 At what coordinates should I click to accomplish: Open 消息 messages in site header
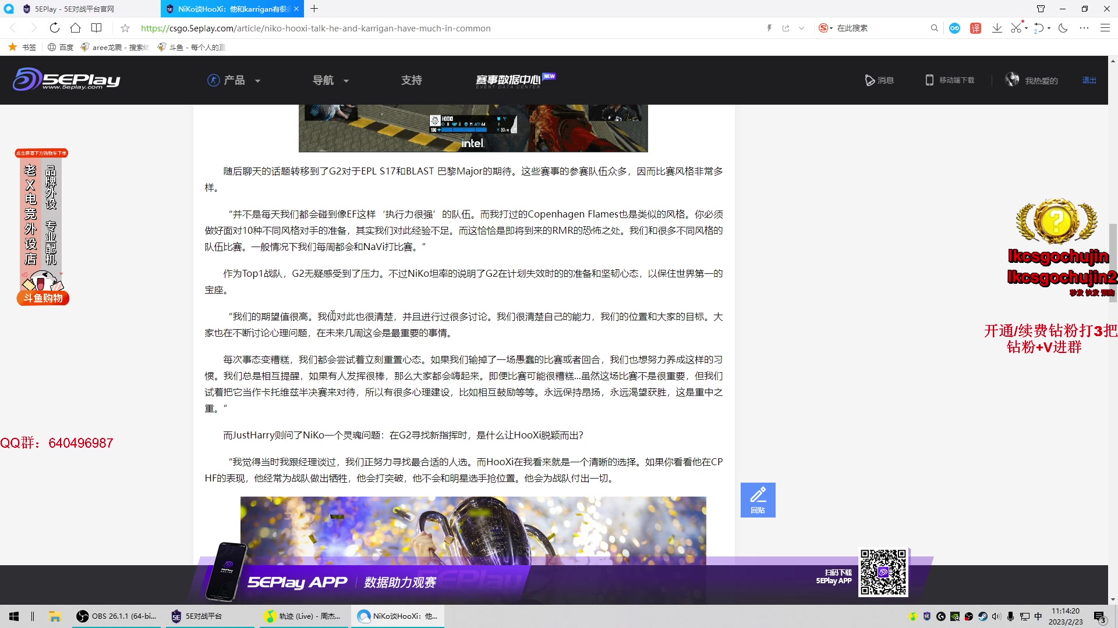879,80
